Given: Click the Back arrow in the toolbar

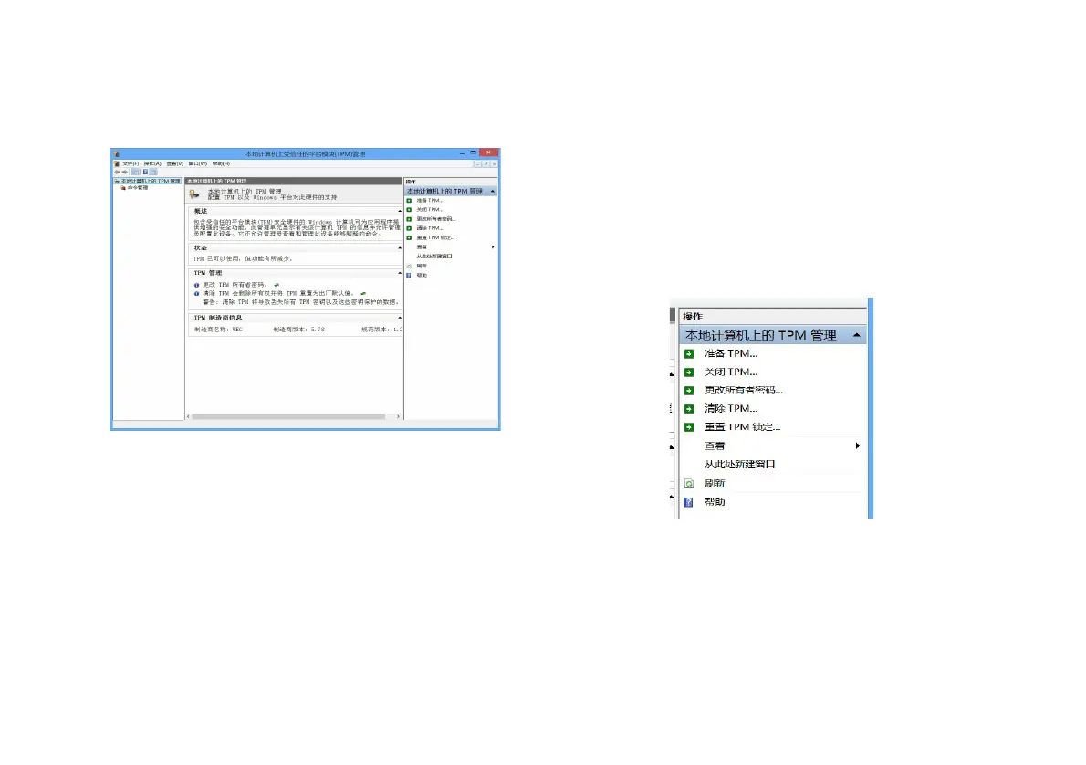Looking at the screenshot, I should 116,172.
